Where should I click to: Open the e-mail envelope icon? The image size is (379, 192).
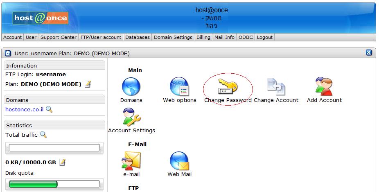(x=131, y=161)
